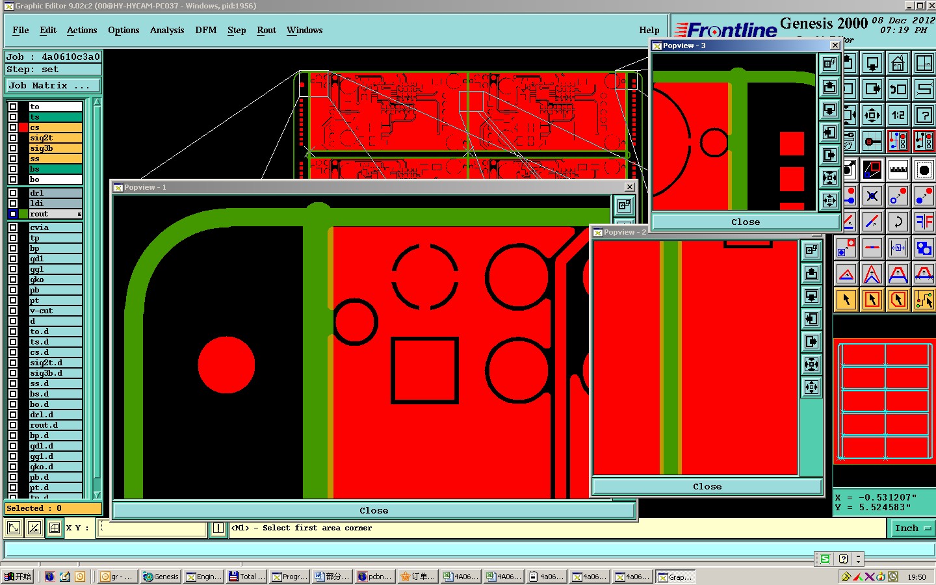
Task: Select the dimension measure icon with box
Action: pyautogui.click(x=898, y=248)
